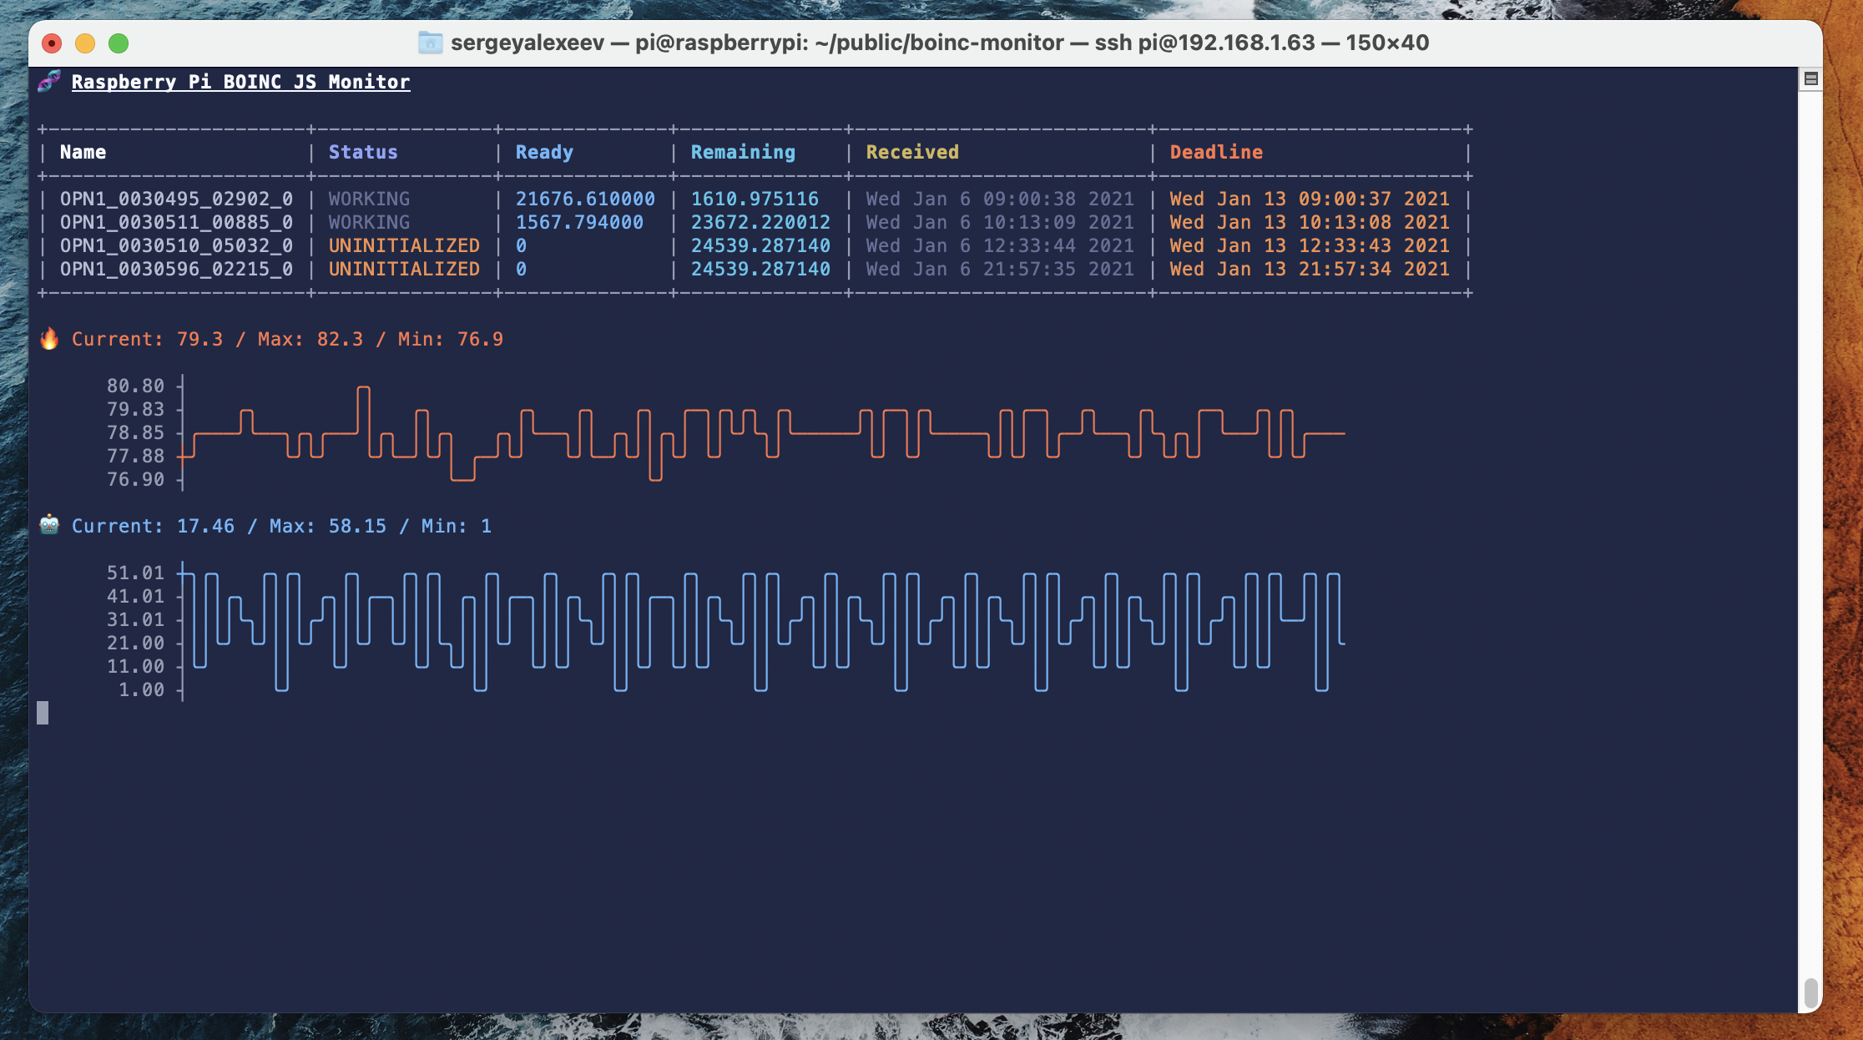
Task: Click the Remaining column header
Action: click(x=743, y=152)
